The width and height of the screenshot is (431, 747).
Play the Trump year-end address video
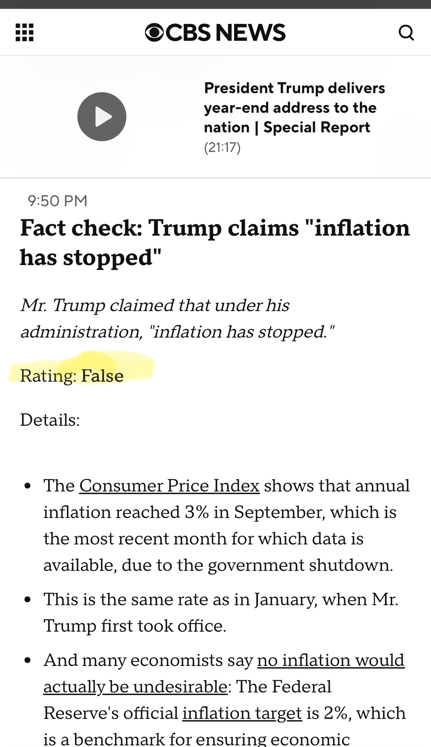[102, 117]
